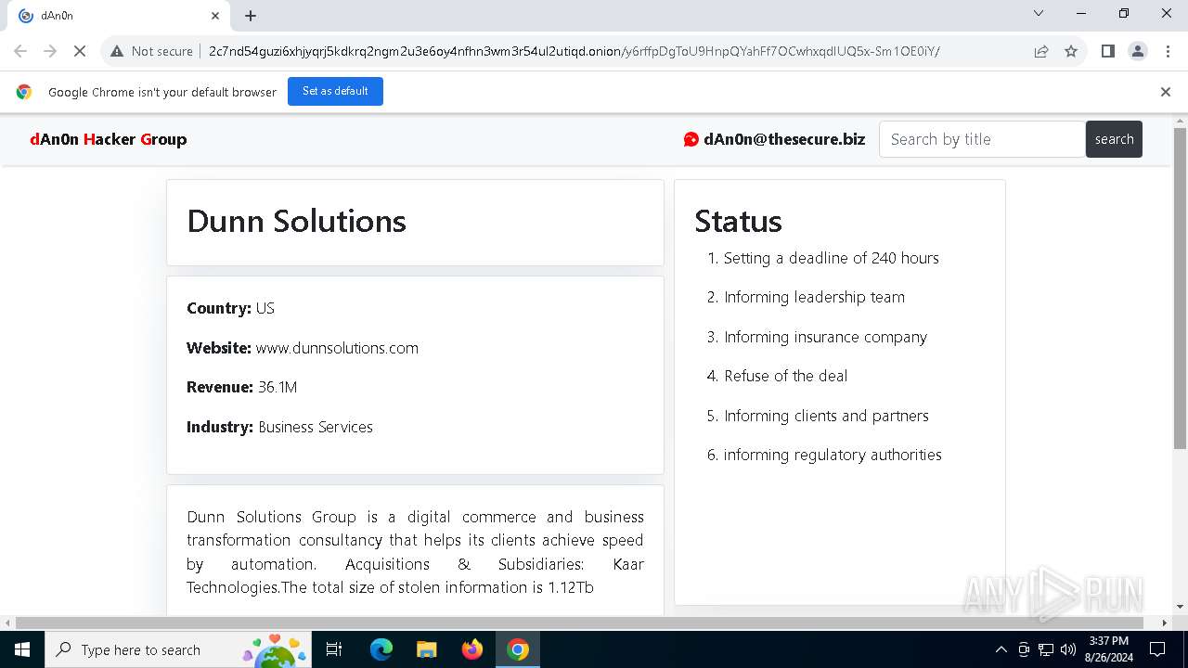Click www.dunnsolutions.com website text
The width and height of the screenshot is (1188, 668).
[x=337, y=348]
